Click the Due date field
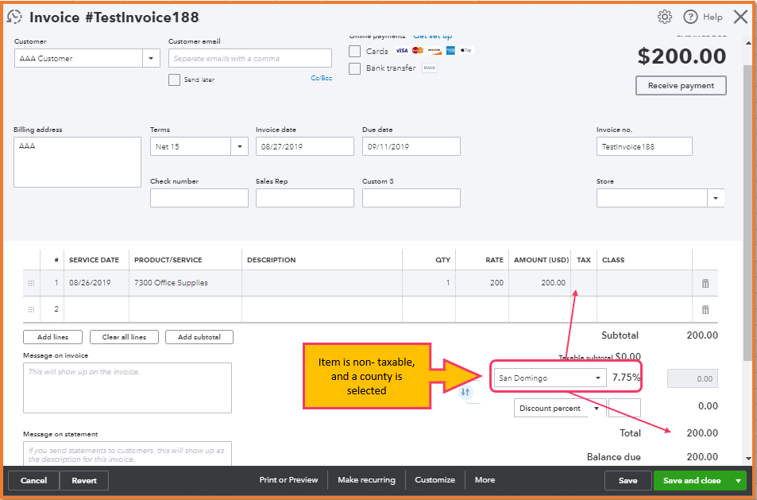 [x=411, y=146]
